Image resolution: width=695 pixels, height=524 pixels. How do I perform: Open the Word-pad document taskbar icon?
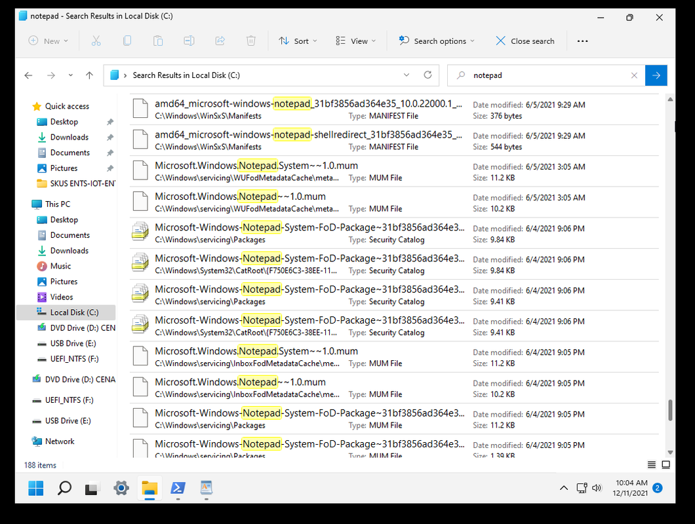[x=206, y=488]
